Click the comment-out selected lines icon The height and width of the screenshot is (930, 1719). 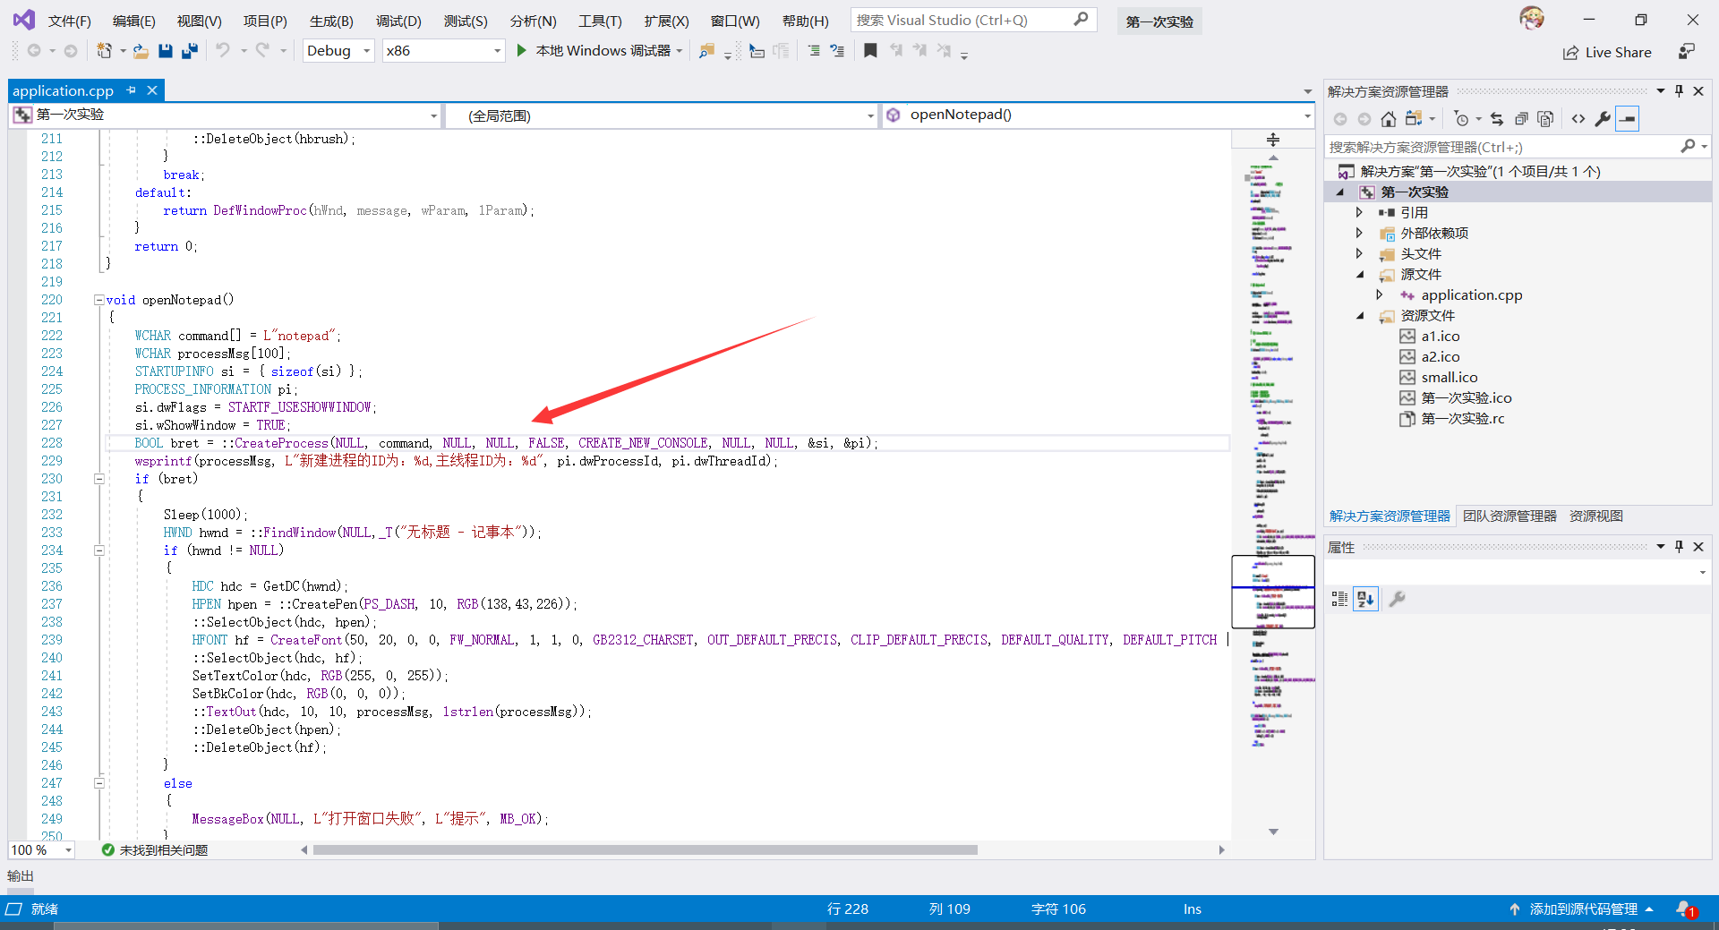813,51
